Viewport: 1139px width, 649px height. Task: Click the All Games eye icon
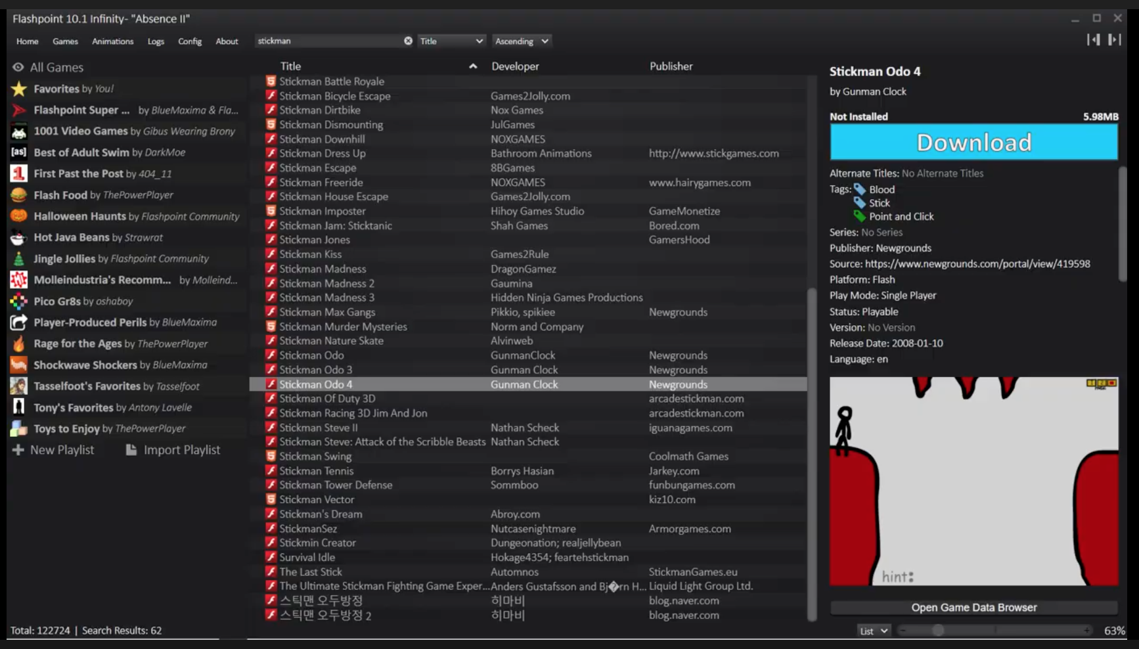point(18,67)
